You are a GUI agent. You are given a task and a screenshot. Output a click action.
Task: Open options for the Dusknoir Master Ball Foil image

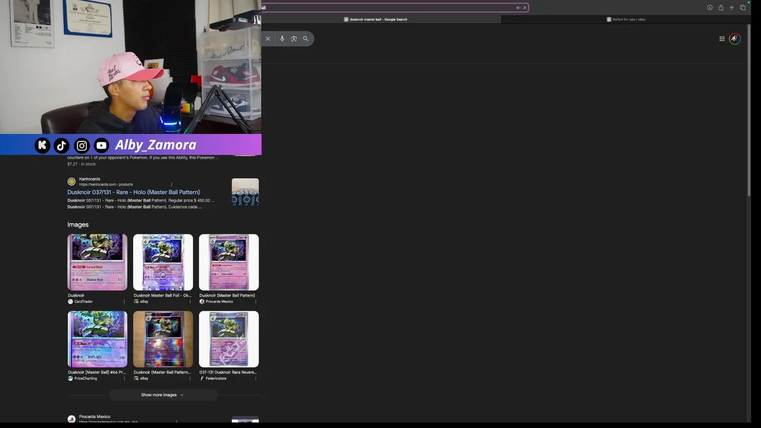(x=190, y=301)
